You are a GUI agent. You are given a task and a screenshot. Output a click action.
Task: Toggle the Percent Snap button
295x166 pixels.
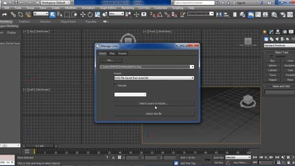coord(167,14)
